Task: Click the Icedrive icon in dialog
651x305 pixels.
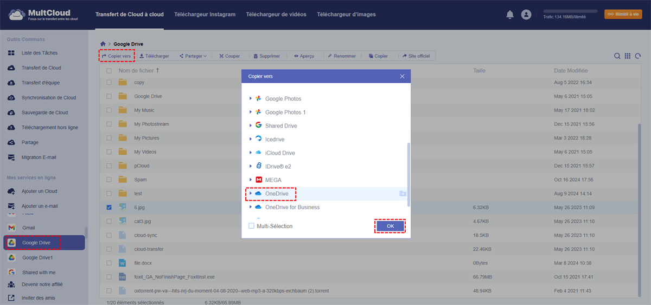Action: [x=259, y=140]
